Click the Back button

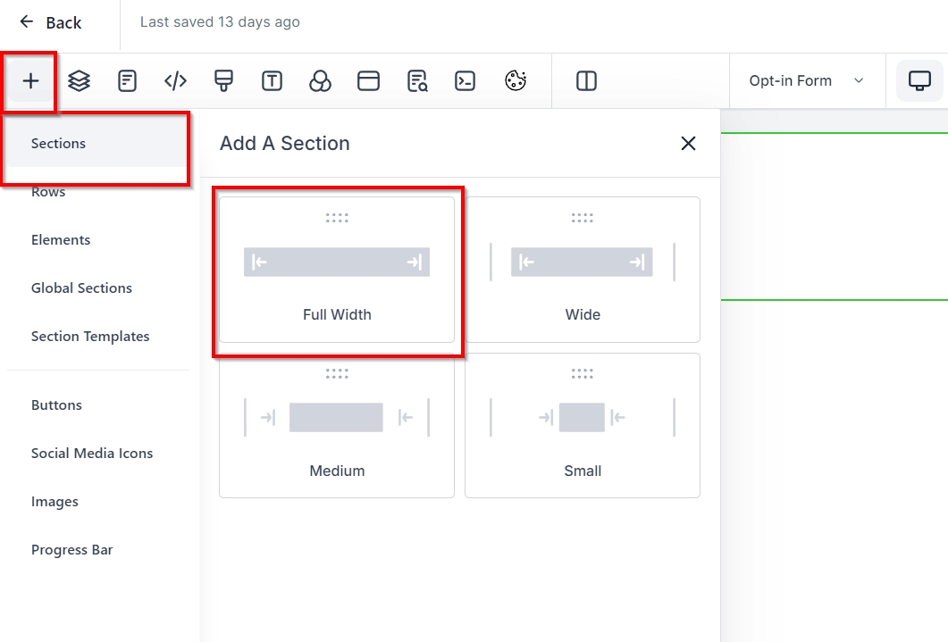coord(51,22)
